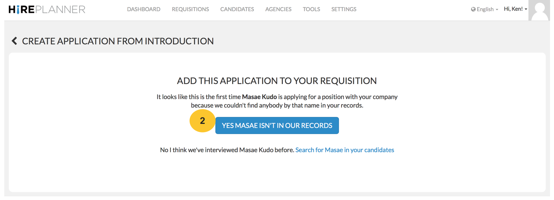Open the Tools menu
This screenshot has height=200, width=554.
click(x=311, y=9)
